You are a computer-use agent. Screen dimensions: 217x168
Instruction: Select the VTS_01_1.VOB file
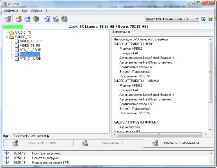(x=30, y=59)
